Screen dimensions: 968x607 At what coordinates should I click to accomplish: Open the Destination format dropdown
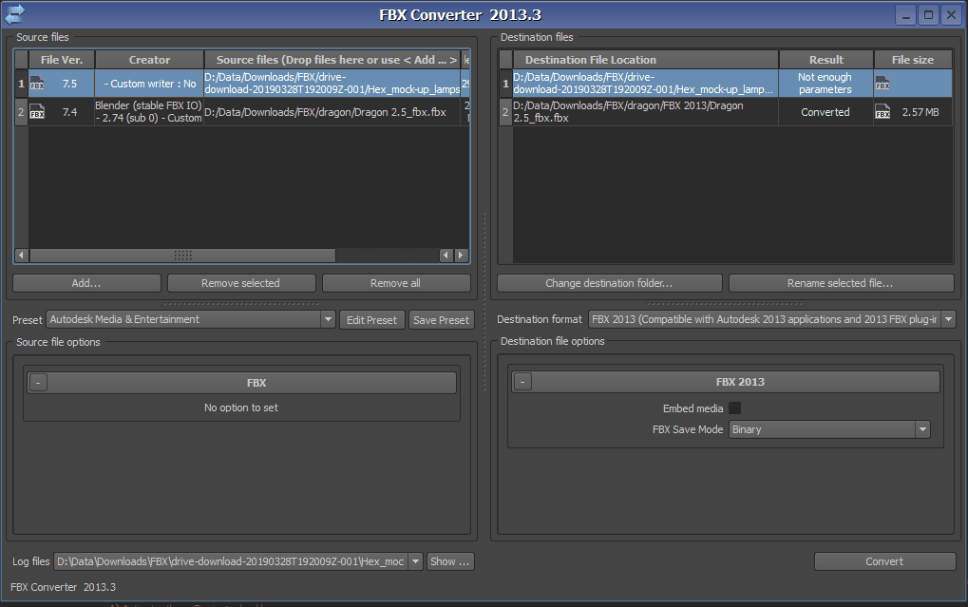pos(947,320)
